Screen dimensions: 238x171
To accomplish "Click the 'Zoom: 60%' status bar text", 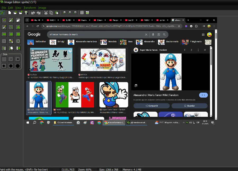I will coord(85,169).
